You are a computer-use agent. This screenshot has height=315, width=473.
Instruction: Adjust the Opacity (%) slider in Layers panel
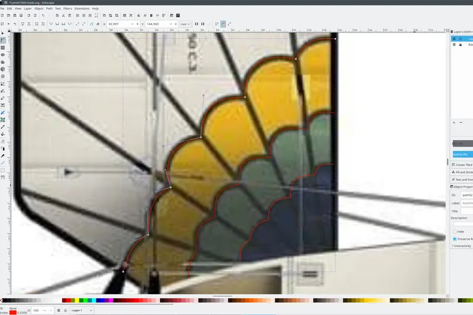click(x=463, y=154)
